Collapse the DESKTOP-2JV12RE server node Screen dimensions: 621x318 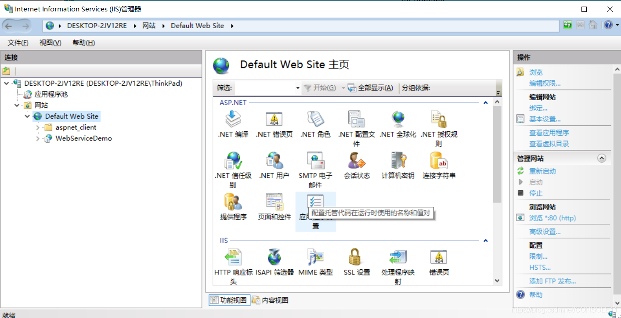tap(7, 83)
